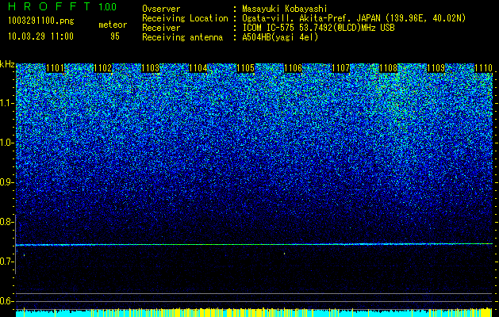Click the 0.8 kHz axis label
499x317 pixels.
pyautogui.click(x=6, y=222)
